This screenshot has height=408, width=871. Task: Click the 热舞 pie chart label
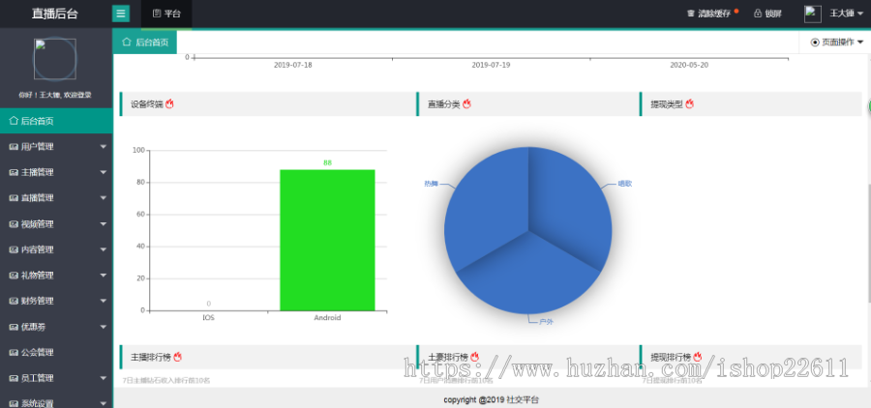(431, 184)
